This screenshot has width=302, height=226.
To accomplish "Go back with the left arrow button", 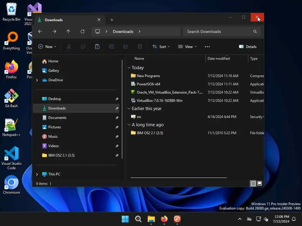I will [40, 31].
